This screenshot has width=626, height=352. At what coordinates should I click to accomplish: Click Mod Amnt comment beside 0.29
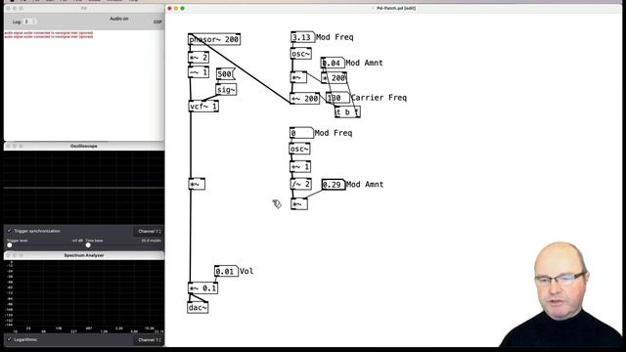(x=365, y=185)
